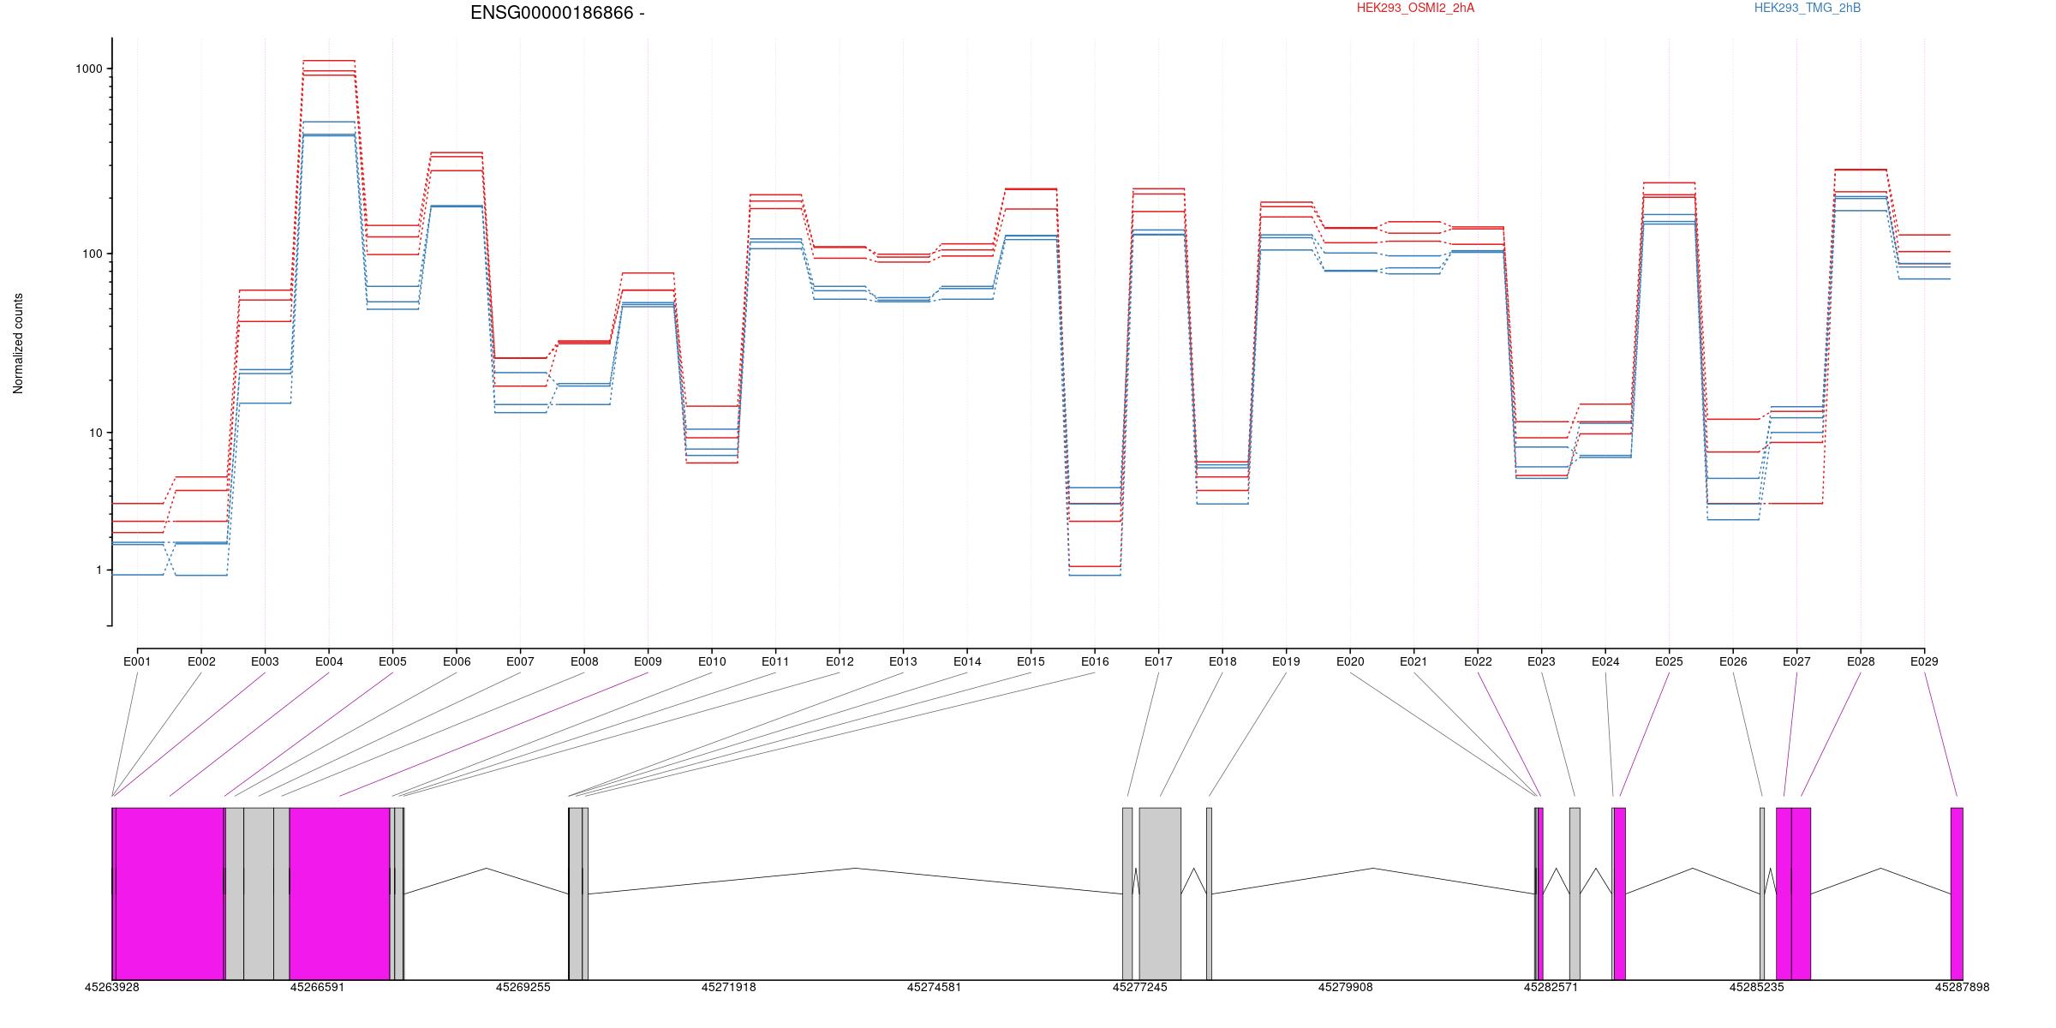The image size is (2056, 1028).
Task: Click y-axis tick value 1
Action: click(99, 571)
